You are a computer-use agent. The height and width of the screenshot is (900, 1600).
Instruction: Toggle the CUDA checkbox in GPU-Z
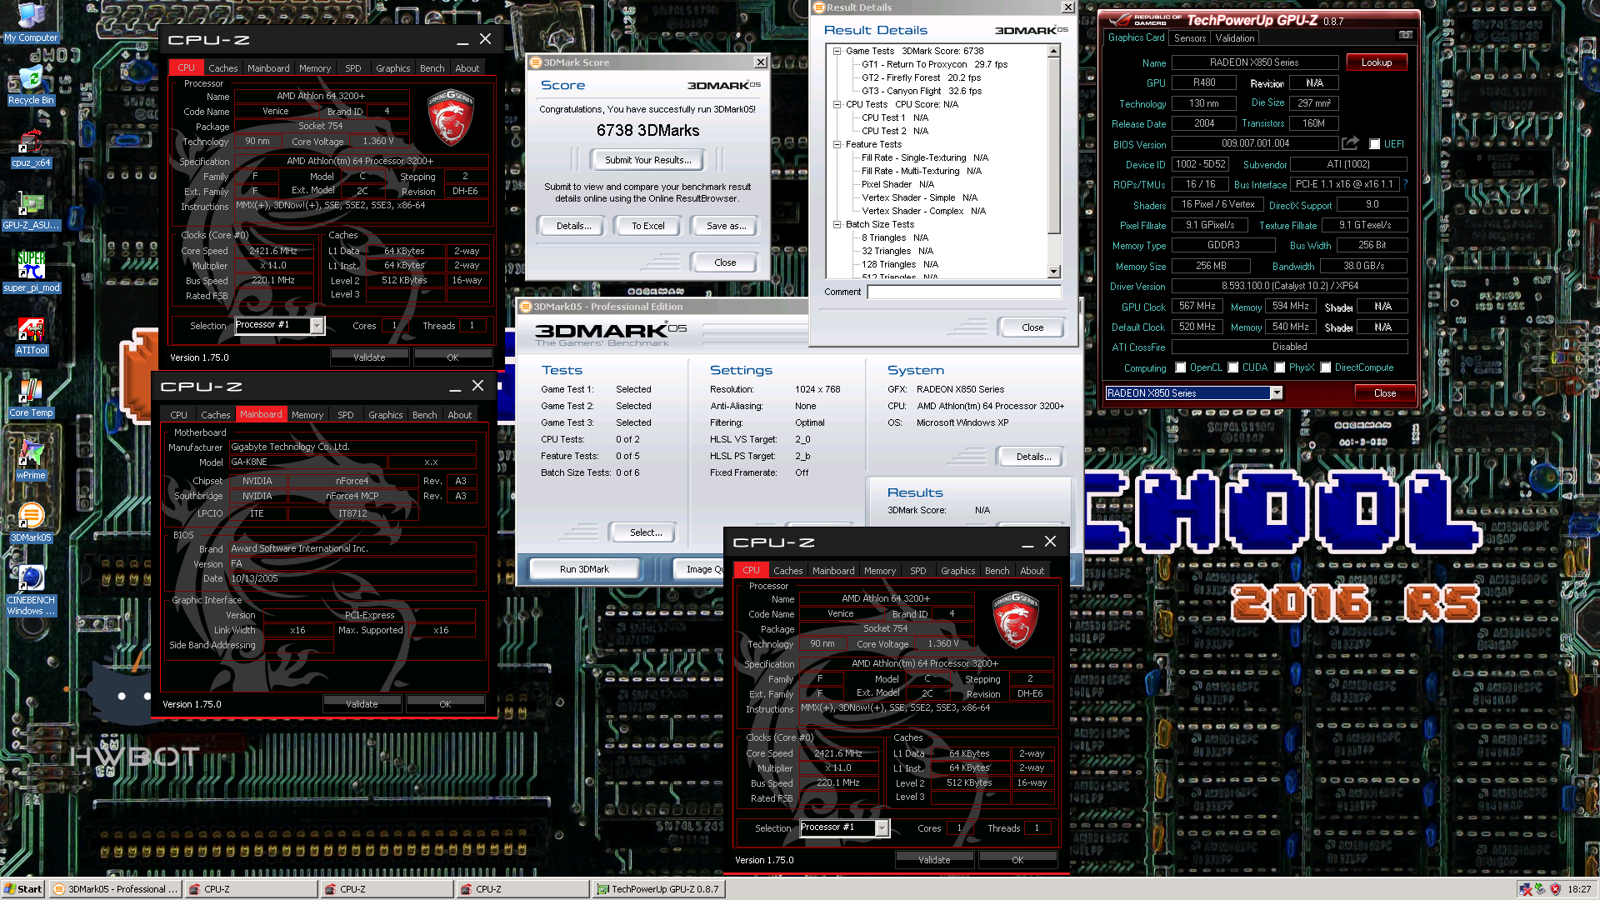point(1232,367)
